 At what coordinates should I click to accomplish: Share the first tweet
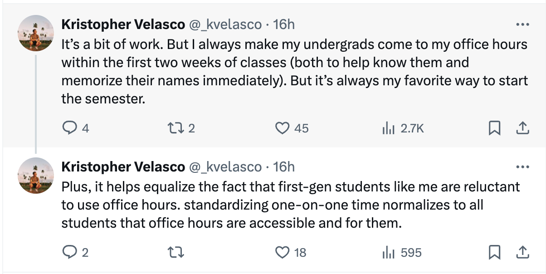[522, 129]
